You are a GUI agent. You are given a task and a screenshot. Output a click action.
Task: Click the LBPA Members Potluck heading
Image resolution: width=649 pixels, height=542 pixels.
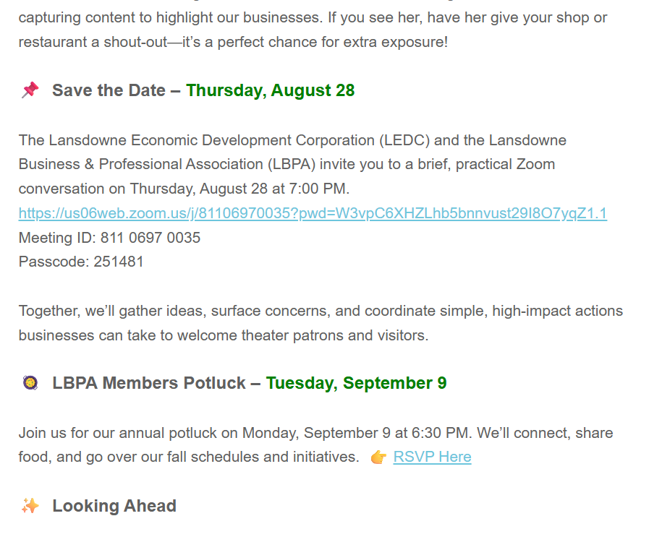(x=148, y=383)
